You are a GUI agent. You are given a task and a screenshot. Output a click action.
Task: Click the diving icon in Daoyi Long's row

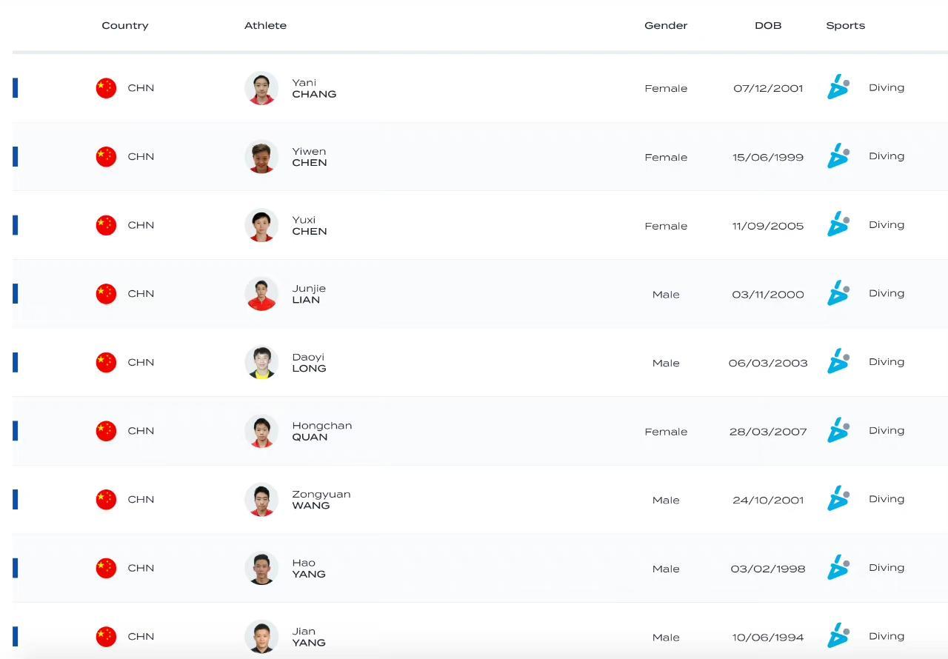point(838,362)
